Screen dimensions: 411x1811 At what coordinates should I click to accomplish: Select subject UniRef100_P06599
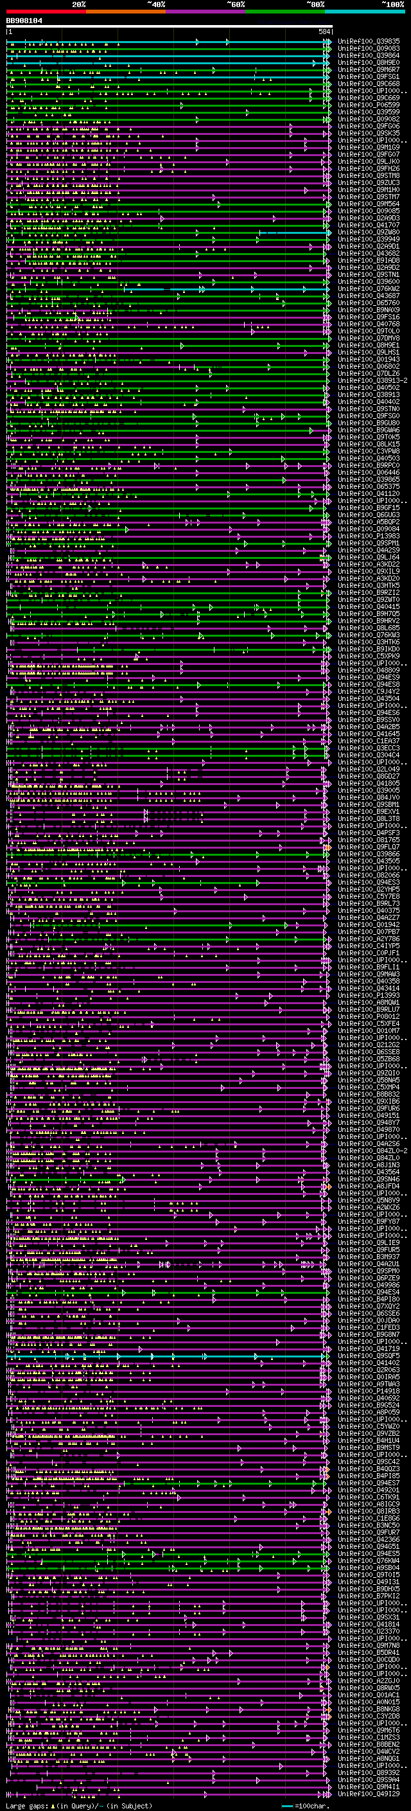coord(369,105)
